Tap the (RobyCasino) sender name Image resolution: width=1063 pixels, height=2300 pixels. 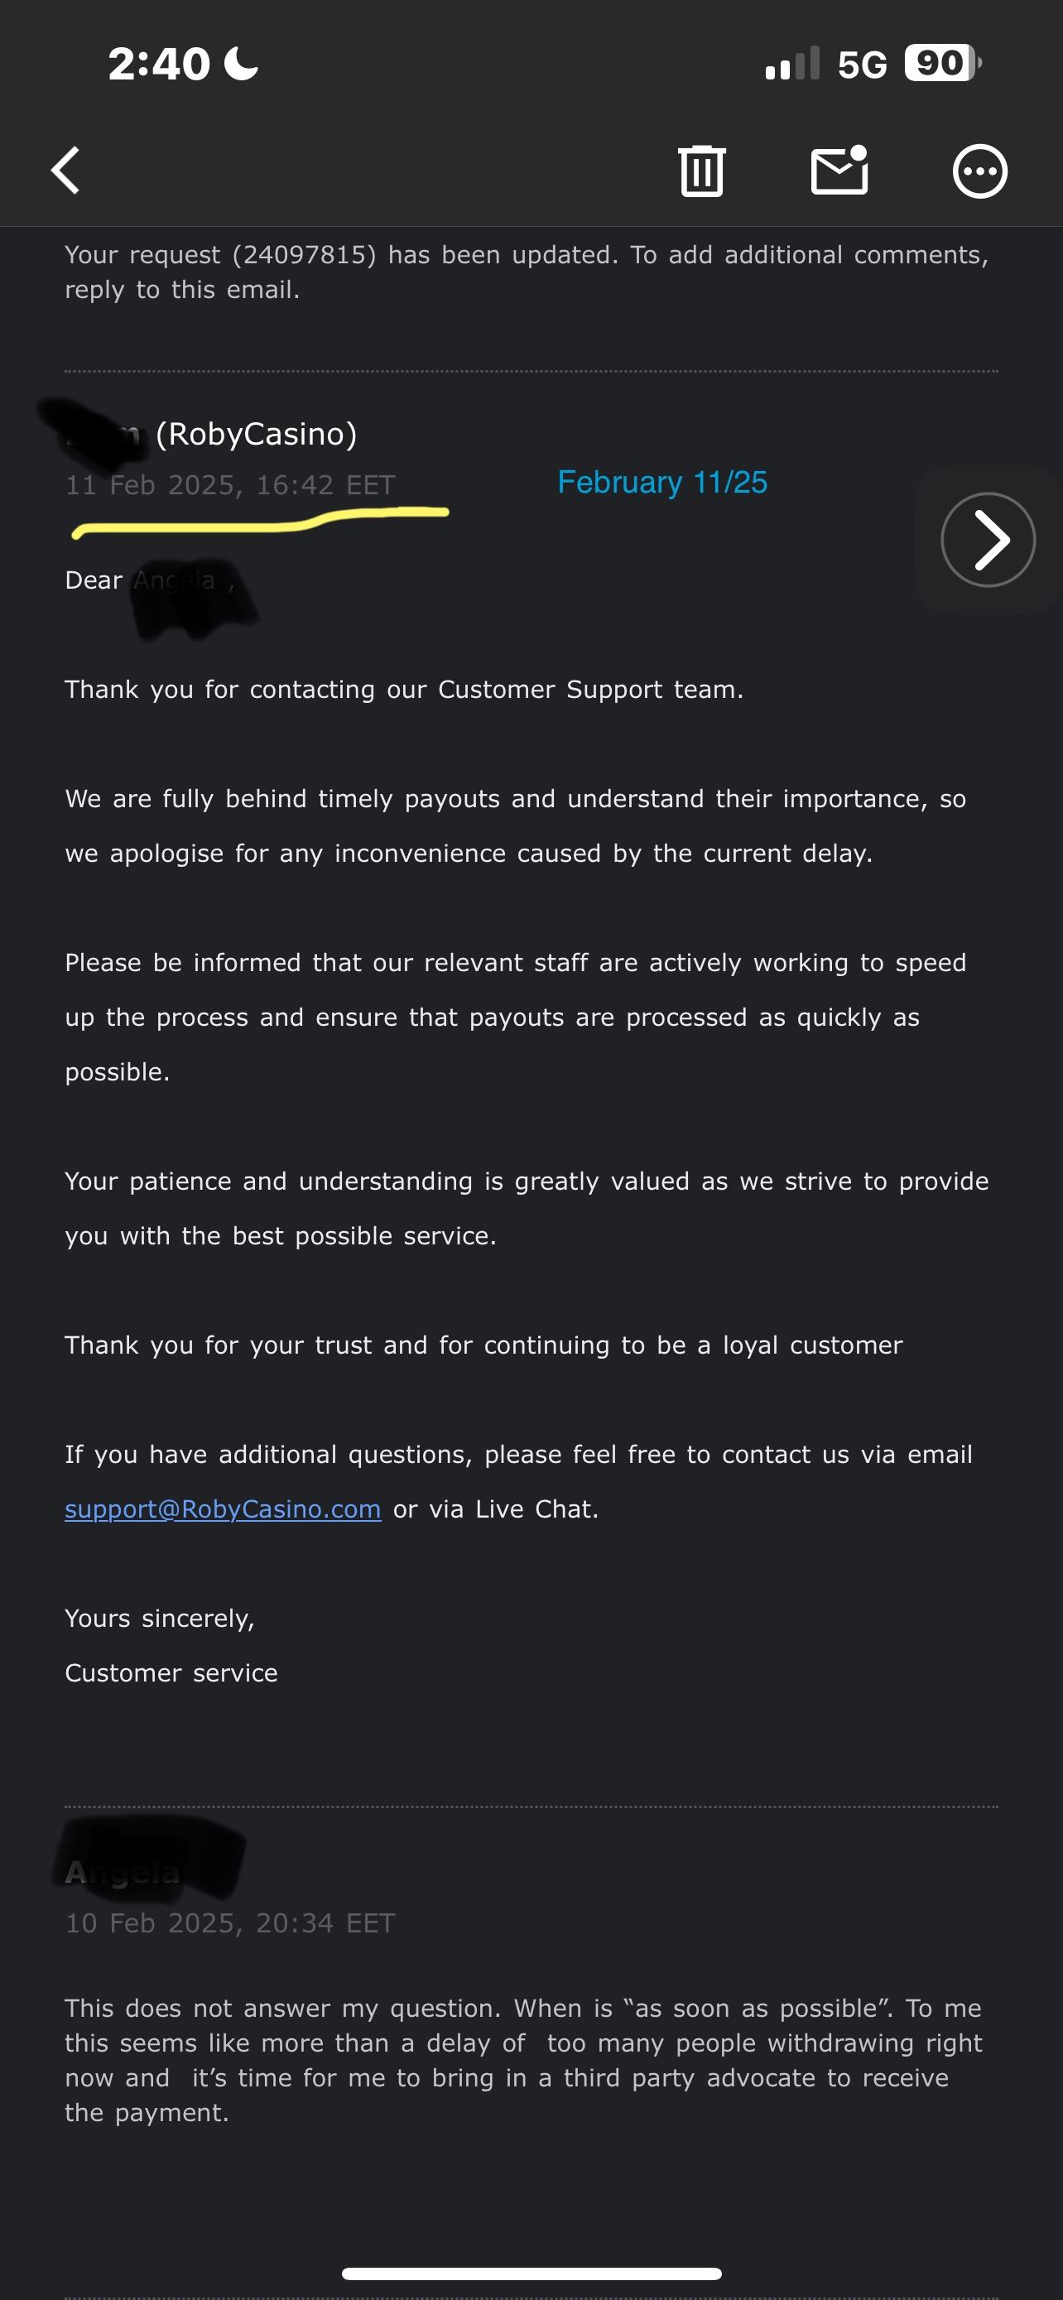pos(256,434)
